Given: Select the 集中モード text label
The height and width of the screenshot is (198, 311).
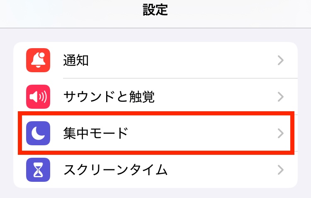Looking at the screenshot, I should tap(96, 133).
